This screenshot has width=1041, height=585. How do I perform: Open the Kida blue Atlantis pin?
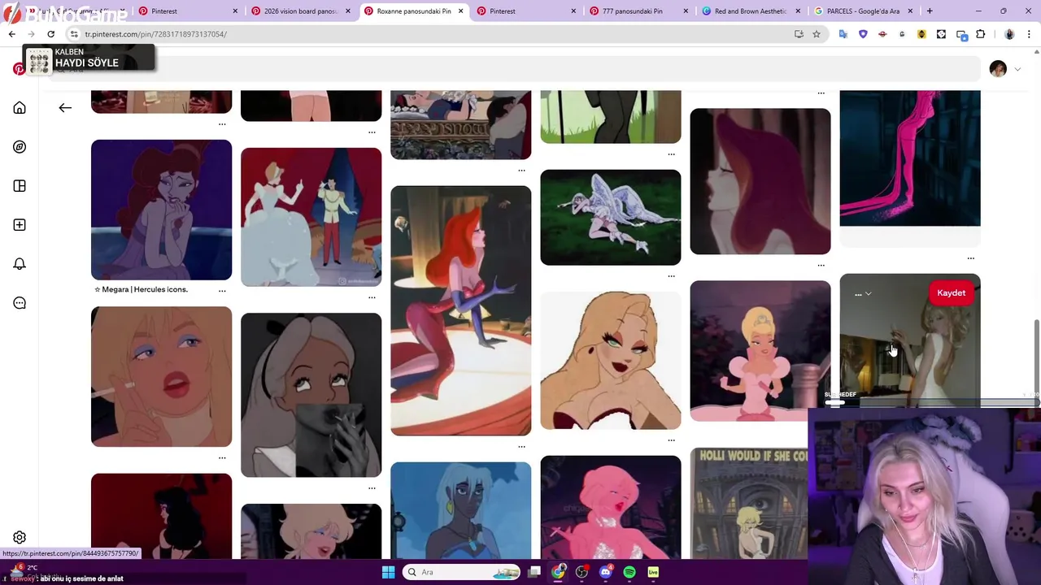tap(460, 510)
